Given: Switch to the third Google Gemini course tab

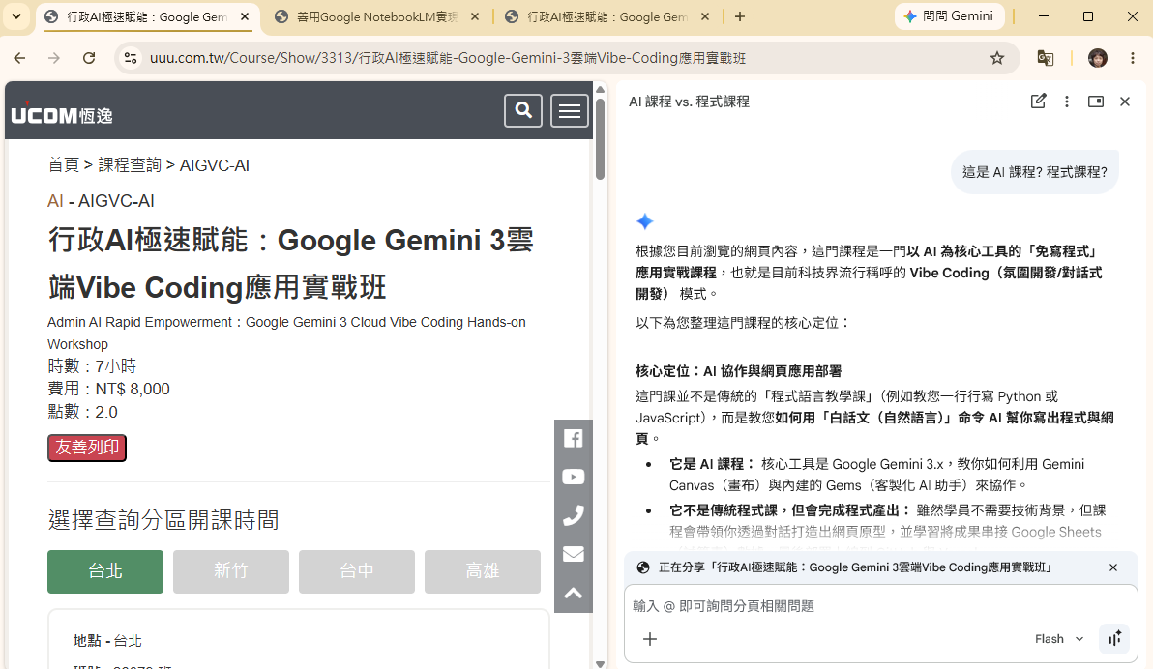Looking at the screenshot, I should coord(607,16).
